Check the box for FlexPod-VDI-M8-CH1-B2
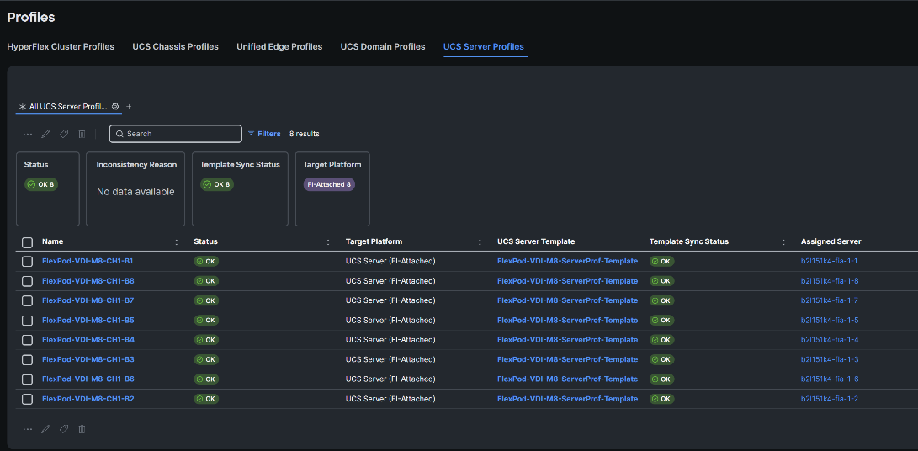Viewport: 918px width, 451px height. [x=27, y=399]
